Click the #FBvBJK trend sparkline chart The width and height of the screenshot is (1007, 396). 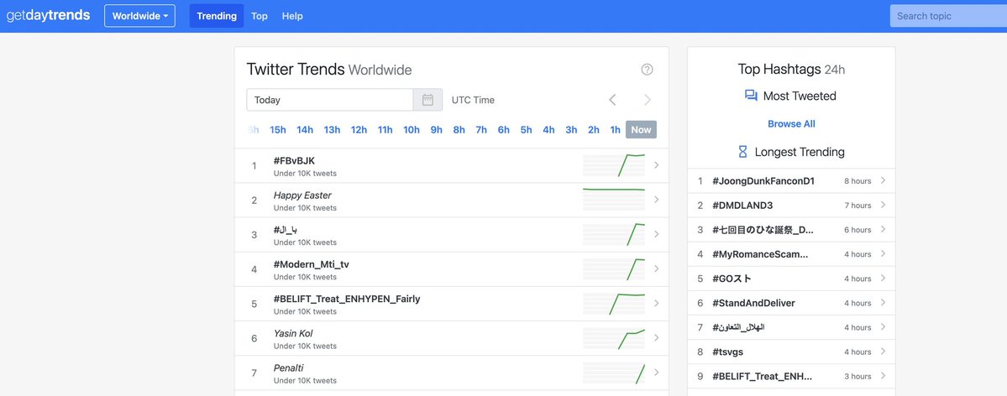coord(614,165)
